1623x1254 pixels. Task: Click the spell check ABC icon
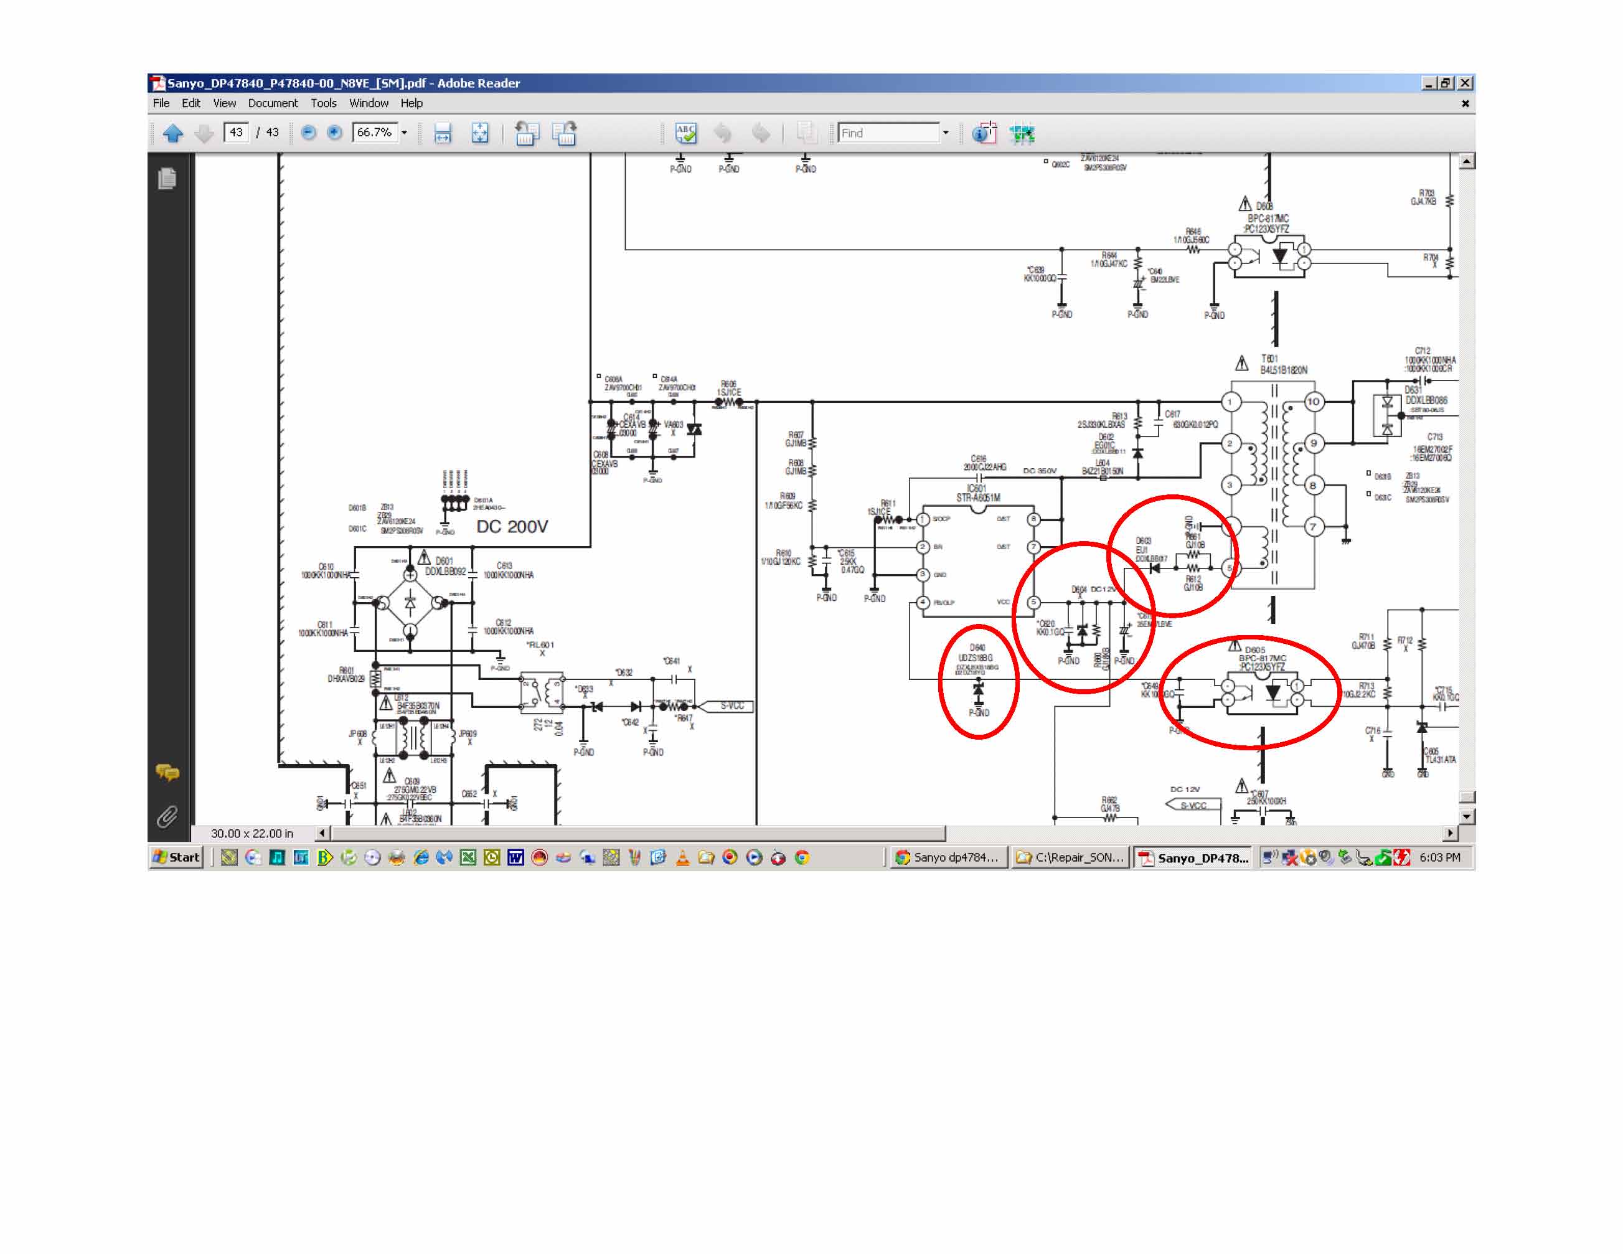pyautogui.click(x=685, y=133)
